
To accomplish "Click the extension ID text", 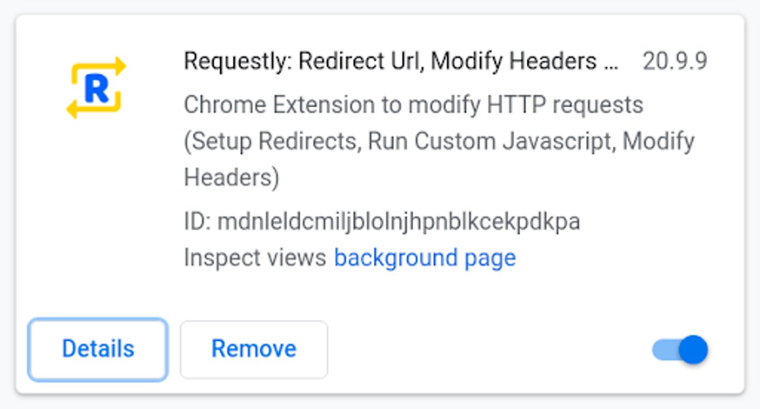I will (382, 221).
